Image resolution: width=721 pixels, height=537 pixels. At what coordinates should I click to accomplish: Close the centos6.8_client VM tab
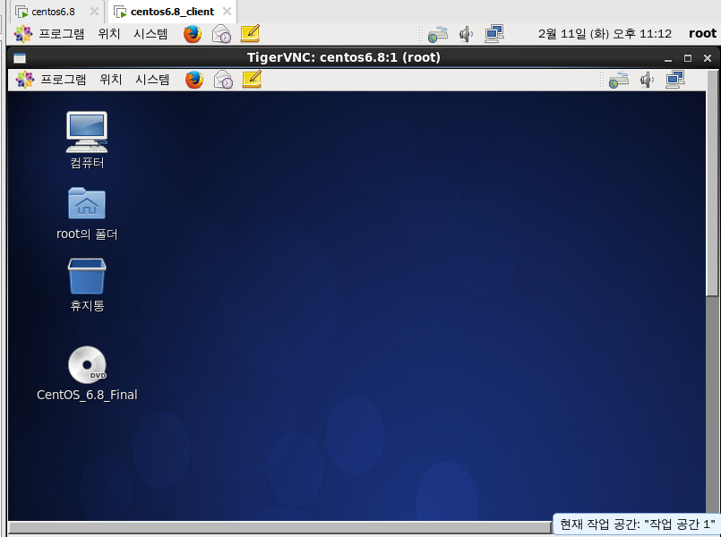[227, 12]
